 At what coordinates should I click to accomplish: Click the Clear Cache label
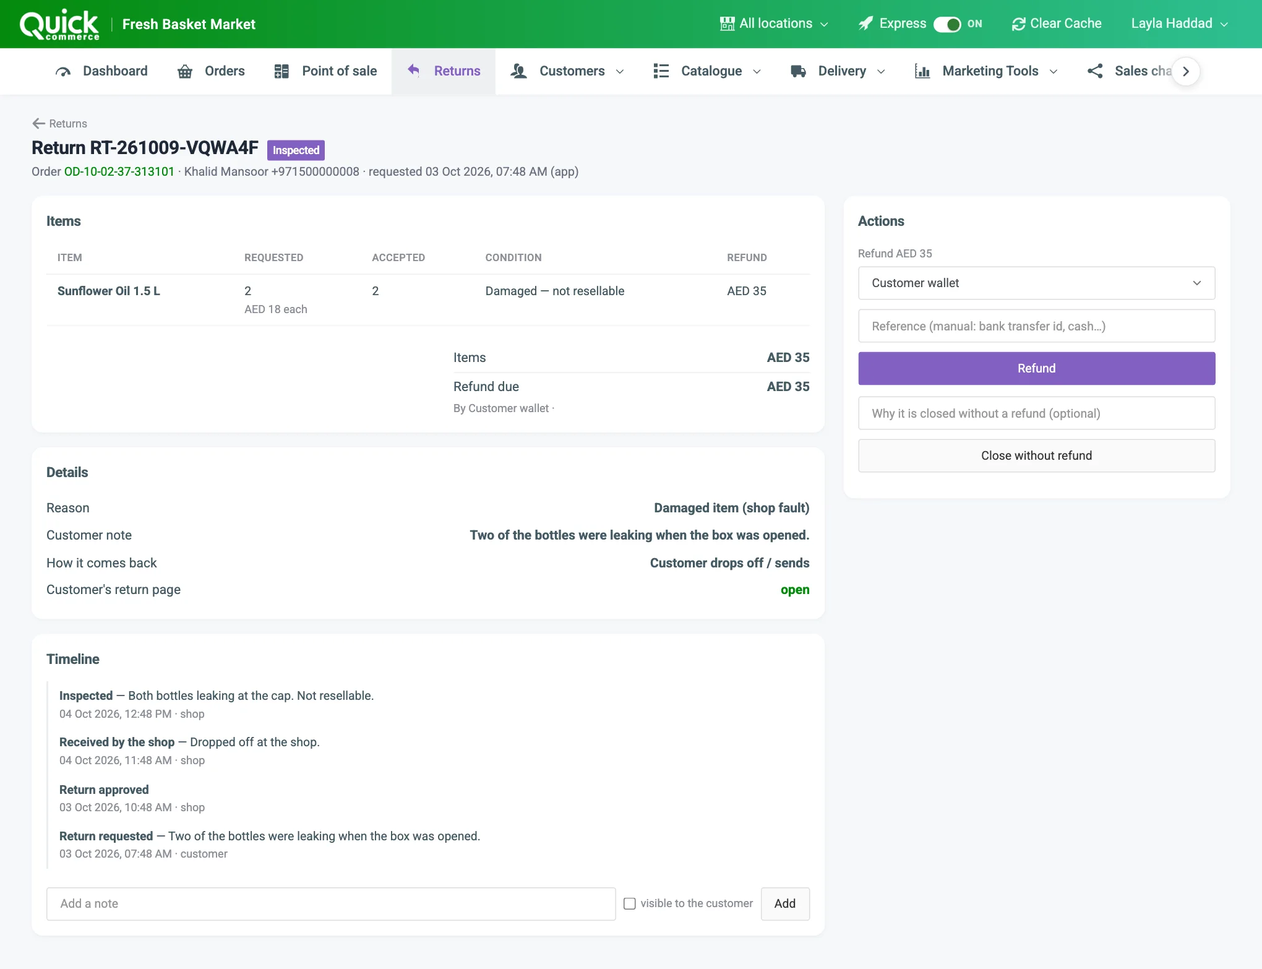(1065, 24)
